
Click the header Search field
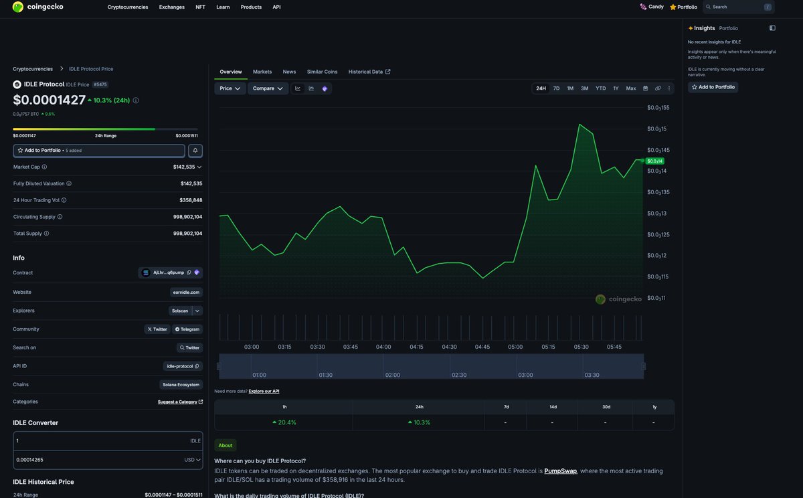739,7
